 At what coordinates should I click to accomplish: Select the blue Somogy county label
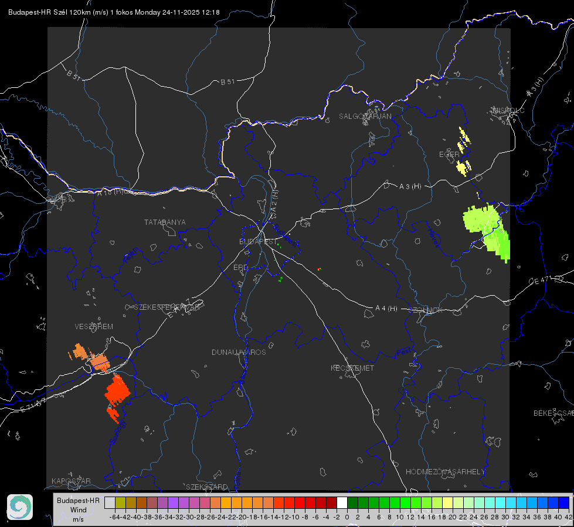pyautogui.click(x=118, y=433)
